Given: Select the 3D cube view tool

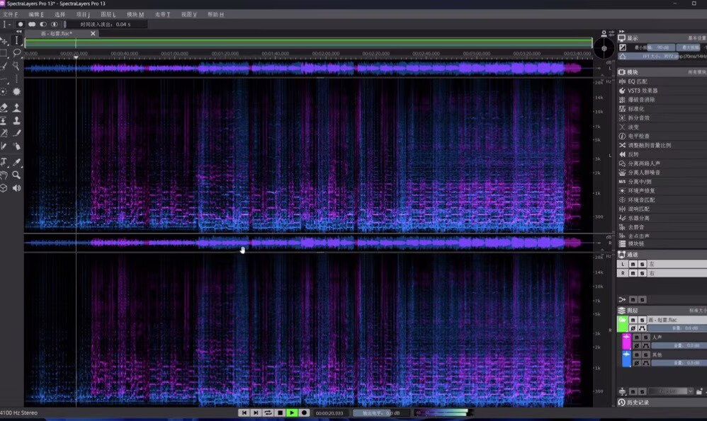Looking at the screenshot, I should click(4, 188).
